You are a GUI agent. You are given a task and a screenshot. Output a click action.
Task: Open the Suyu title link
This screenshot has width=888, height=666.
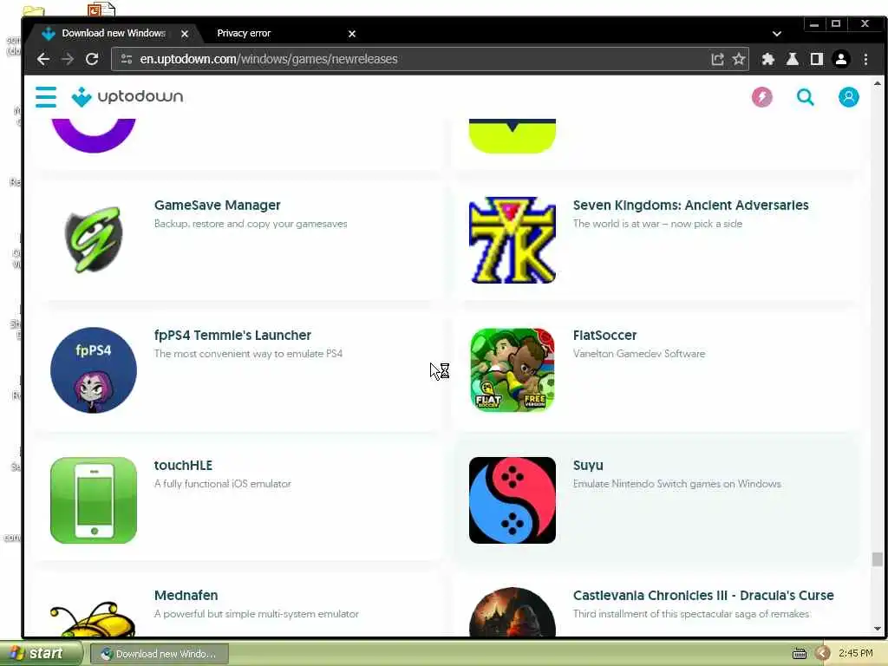588,466
